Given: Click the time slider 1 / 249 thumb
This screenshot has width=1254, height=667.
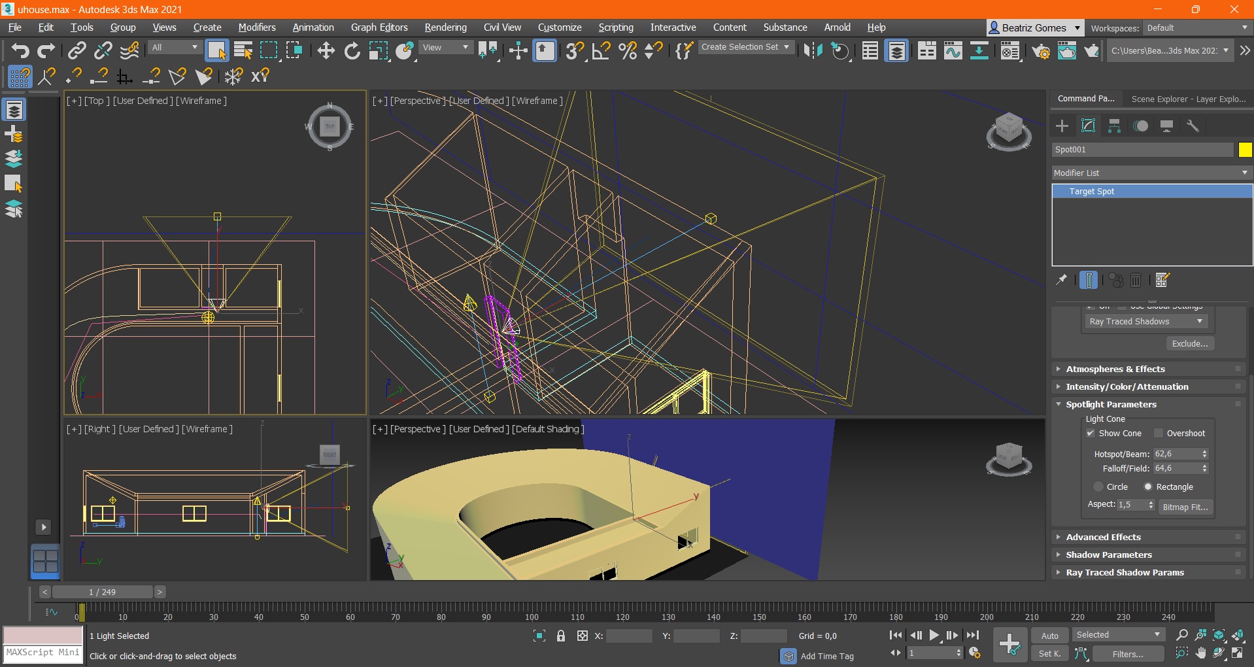Looking at the screenshot, I should coord(102,592).
